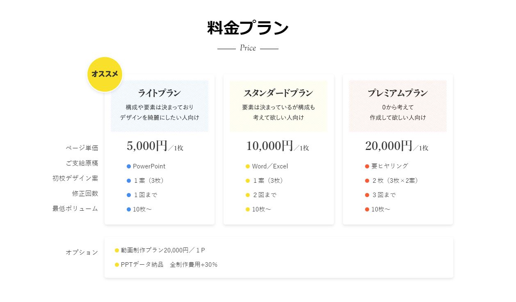Screen dimensions: 516x302
Task: Click the オプション row label
Action: click(x=82, y=252)
